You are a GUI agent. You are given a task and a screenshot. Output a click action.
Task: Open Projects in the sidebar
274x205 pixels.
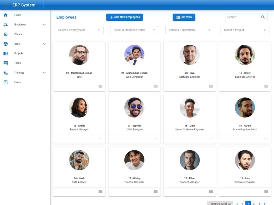point(19,53)
